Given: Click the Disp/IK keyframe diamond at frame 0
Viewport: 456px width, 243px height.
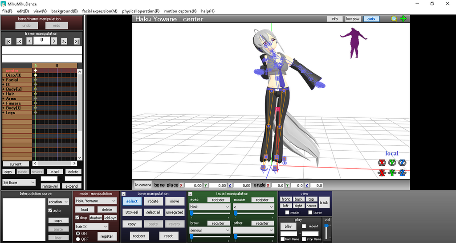Looking at the screenshot, I should pyautogui.click(x=36, y=75).
